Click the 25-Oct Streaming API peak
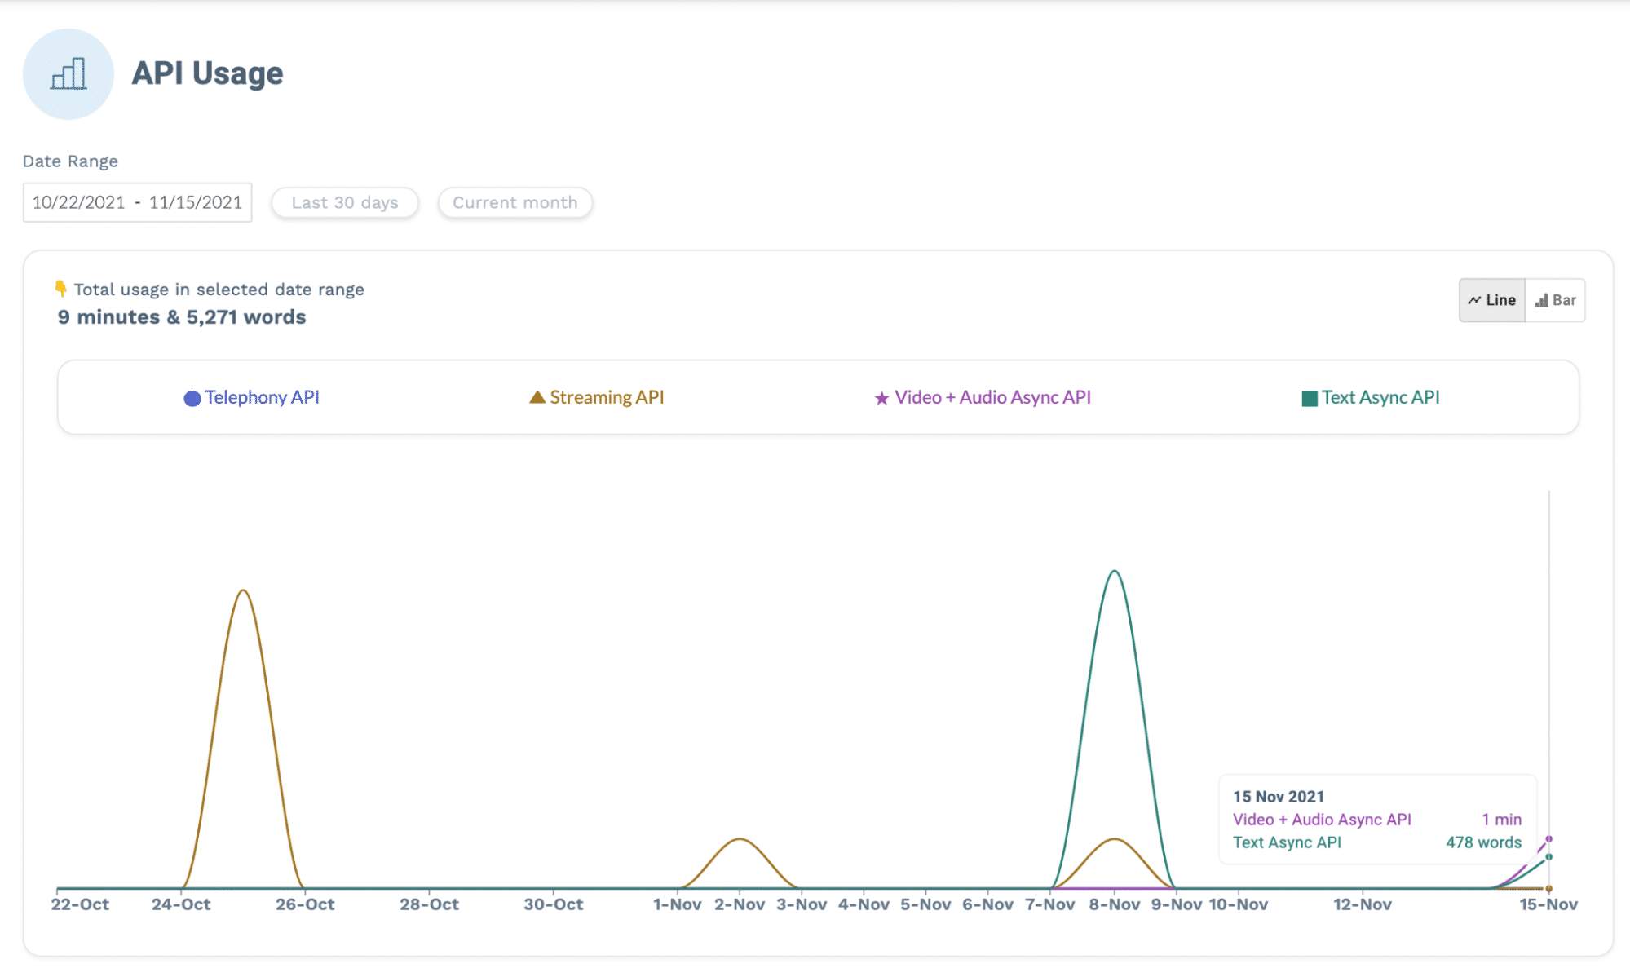 [243, 590]
